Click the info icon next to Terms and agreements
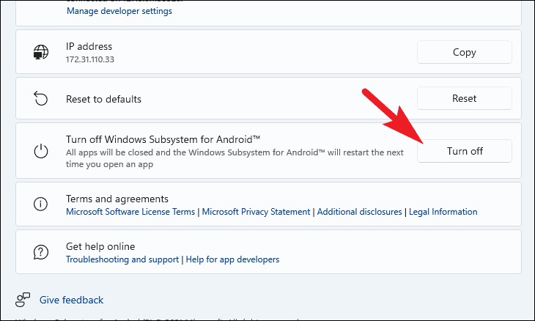The height and width of the screenshot is (321, 535). [40, 204]
